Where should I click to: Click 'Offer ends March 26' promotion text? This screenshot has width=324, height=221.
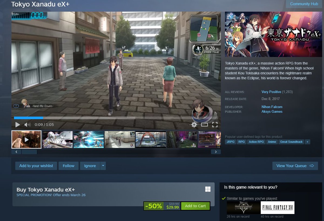coord(69,195)
